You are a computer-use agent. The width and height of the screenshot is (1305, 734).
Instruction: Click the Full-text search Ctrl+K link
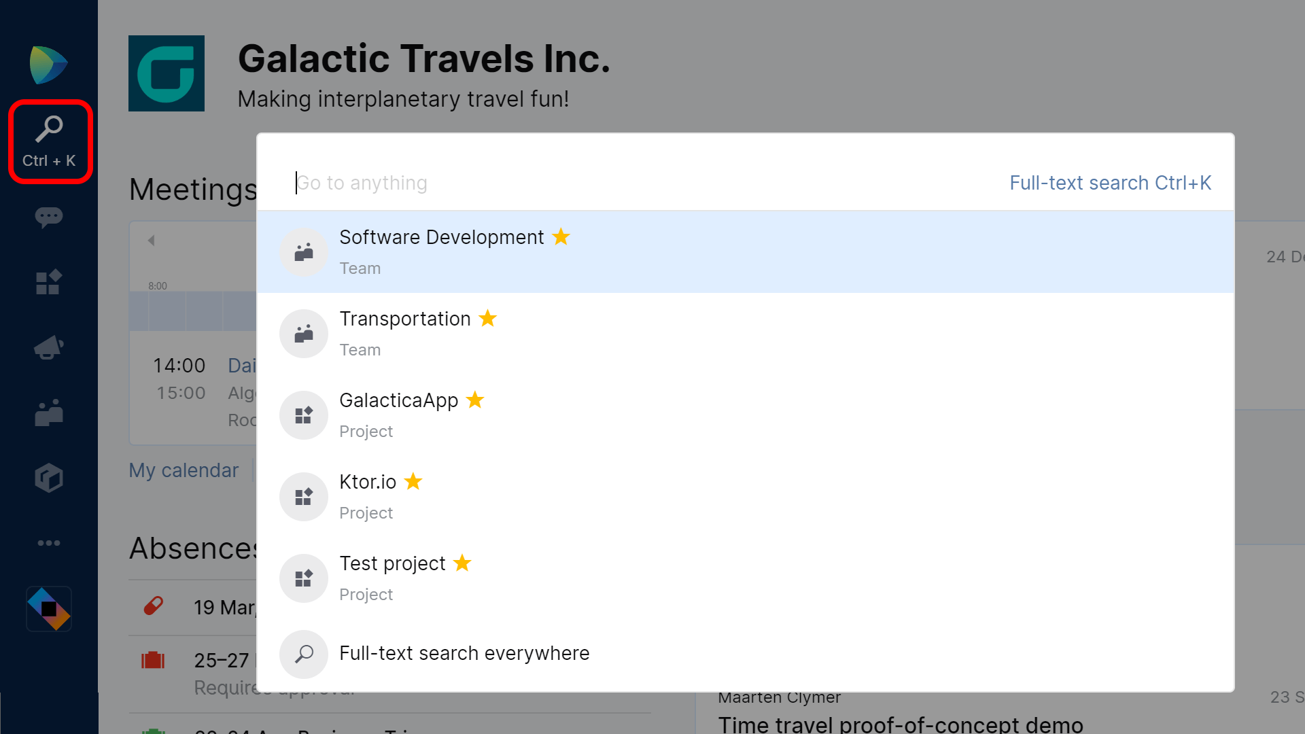[x=1110, y=183]
